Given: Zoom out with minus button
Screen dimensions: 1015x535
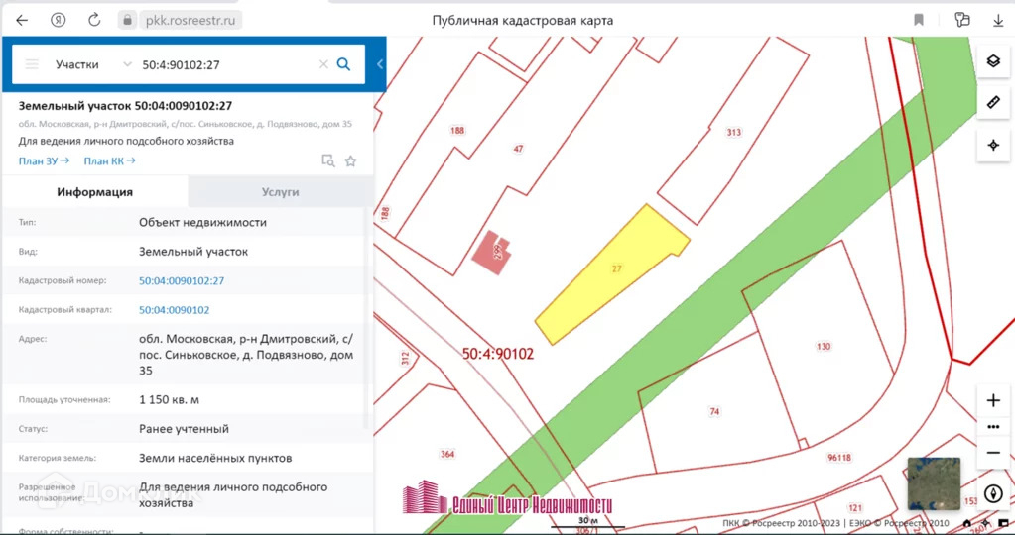Looking at the screenshot, I should [x=993, y=453].
